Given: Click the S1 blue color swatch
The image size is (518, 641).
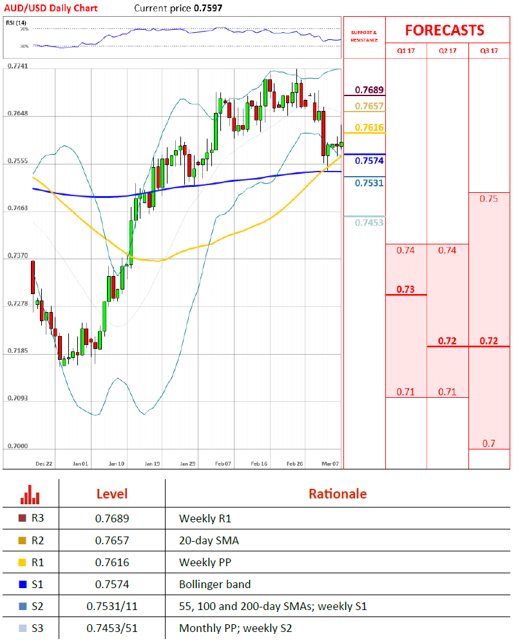Looking at the screenshot, I should 23,584.
